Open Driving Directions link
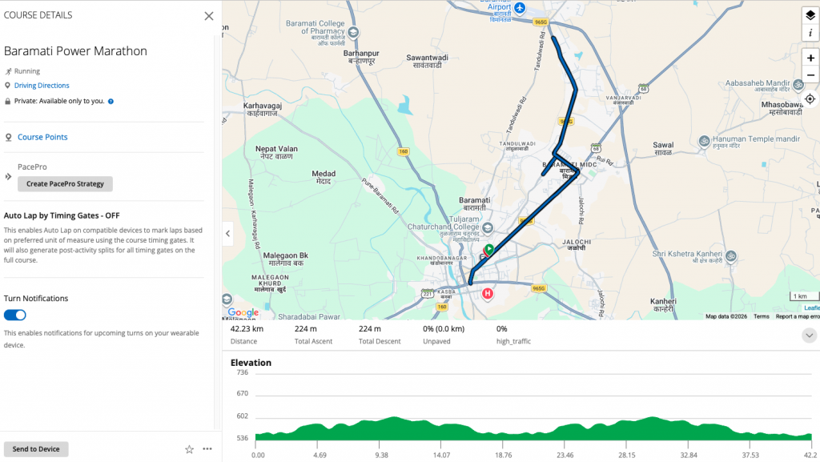 pos(42,85)
